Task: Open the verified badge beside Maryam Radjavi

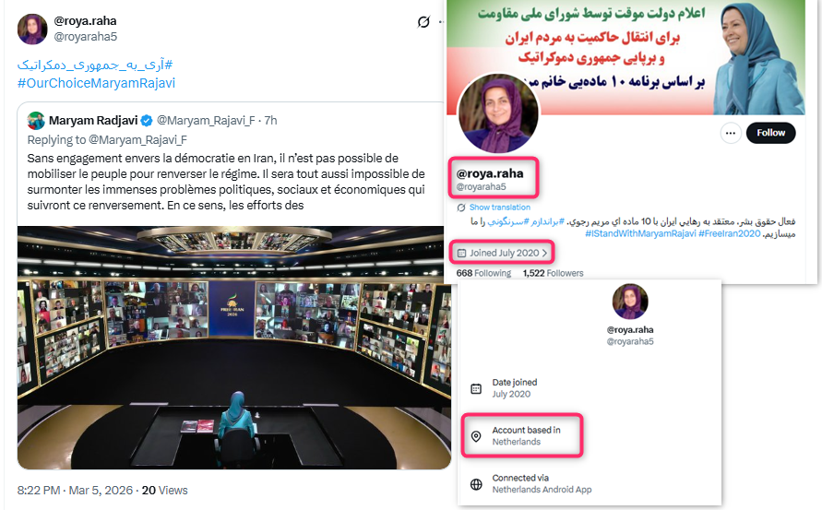Action: click(147, 121)
